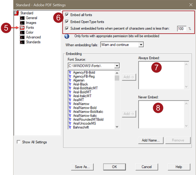196x175 pixels.
Task: Select the Standard root tree node
Action: [27, 13]
